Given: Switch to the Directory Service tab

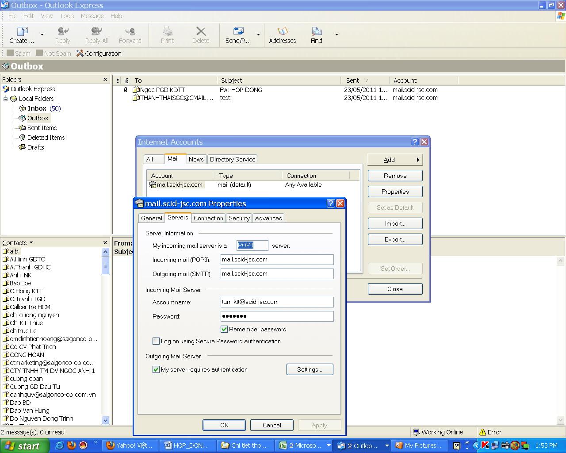Looking at the screenshot, I should pyautogui.click(x=233, y=159).
